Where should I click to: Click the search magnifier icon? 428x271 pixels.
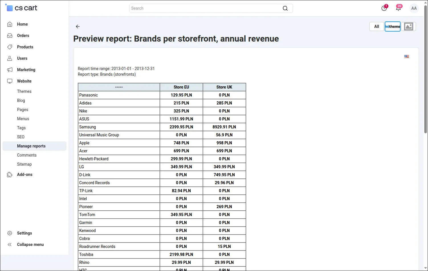click(285, 8)
